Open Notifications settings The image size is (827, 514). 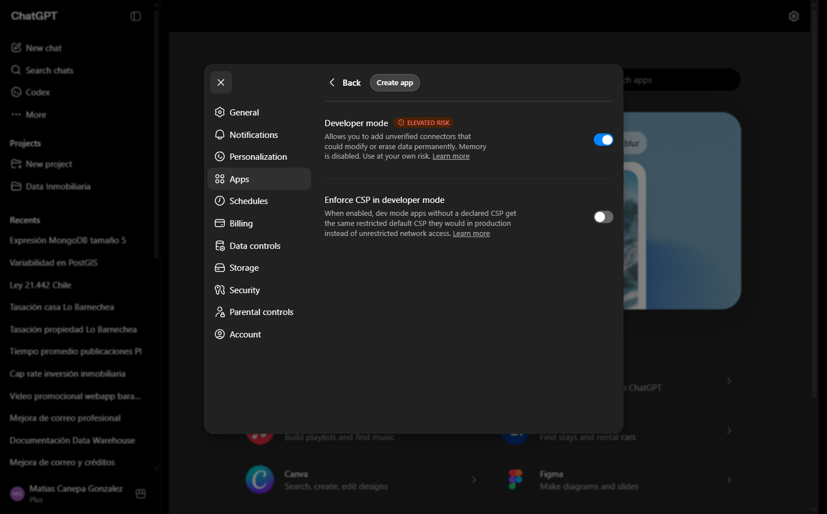[x=259, y=135]
